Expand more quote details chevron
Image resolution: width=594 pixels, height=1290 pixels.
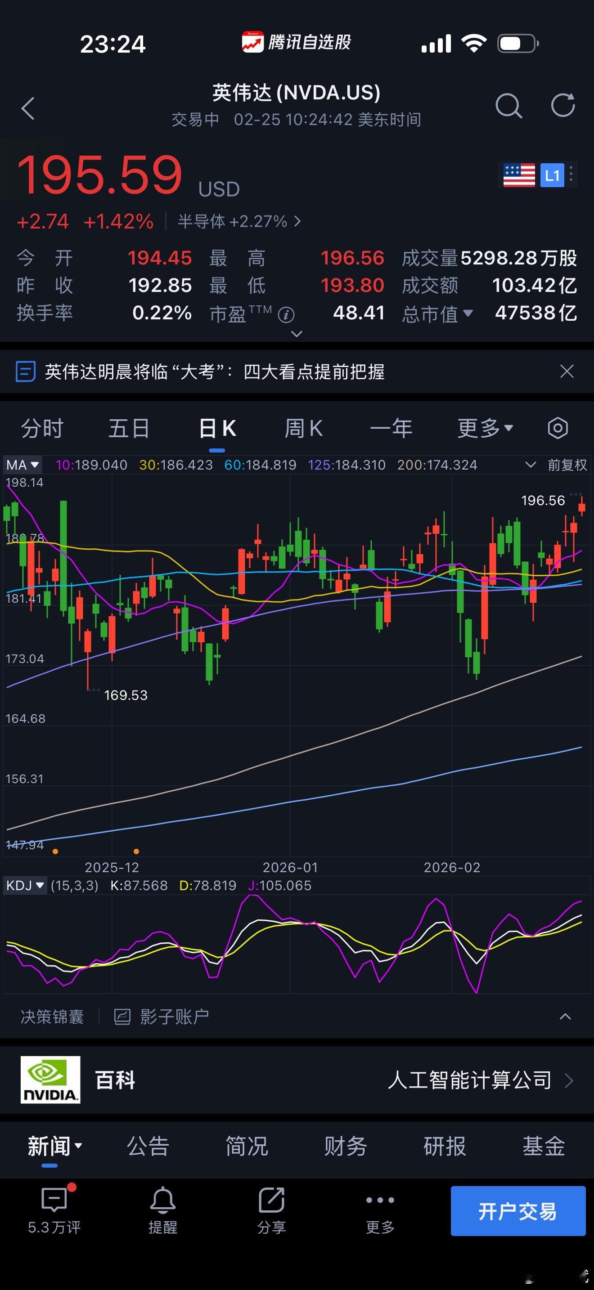coord(297,333)
